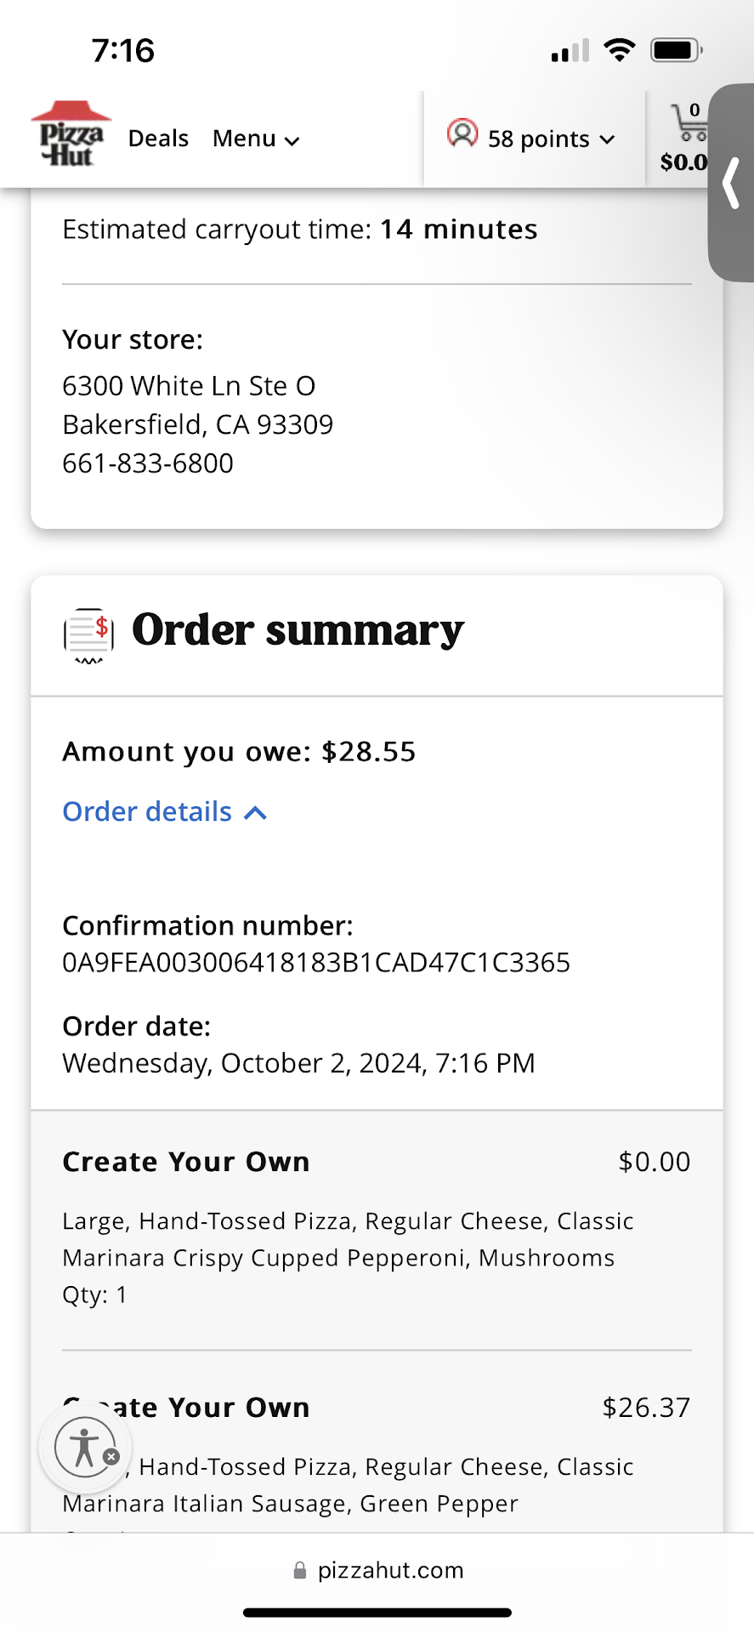Collapse the Order details section
754x1633 pixels.
(165, 812)
